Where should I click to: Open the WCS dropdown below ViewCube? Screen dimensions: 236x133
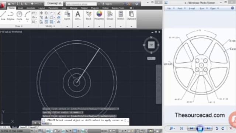[x=151, y=58]
